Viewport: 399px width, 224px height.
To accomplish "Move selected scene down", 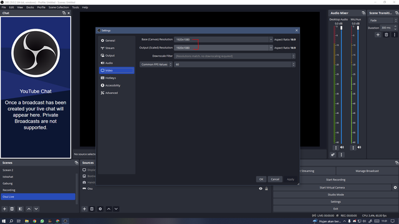I will (x=36, y=209).
